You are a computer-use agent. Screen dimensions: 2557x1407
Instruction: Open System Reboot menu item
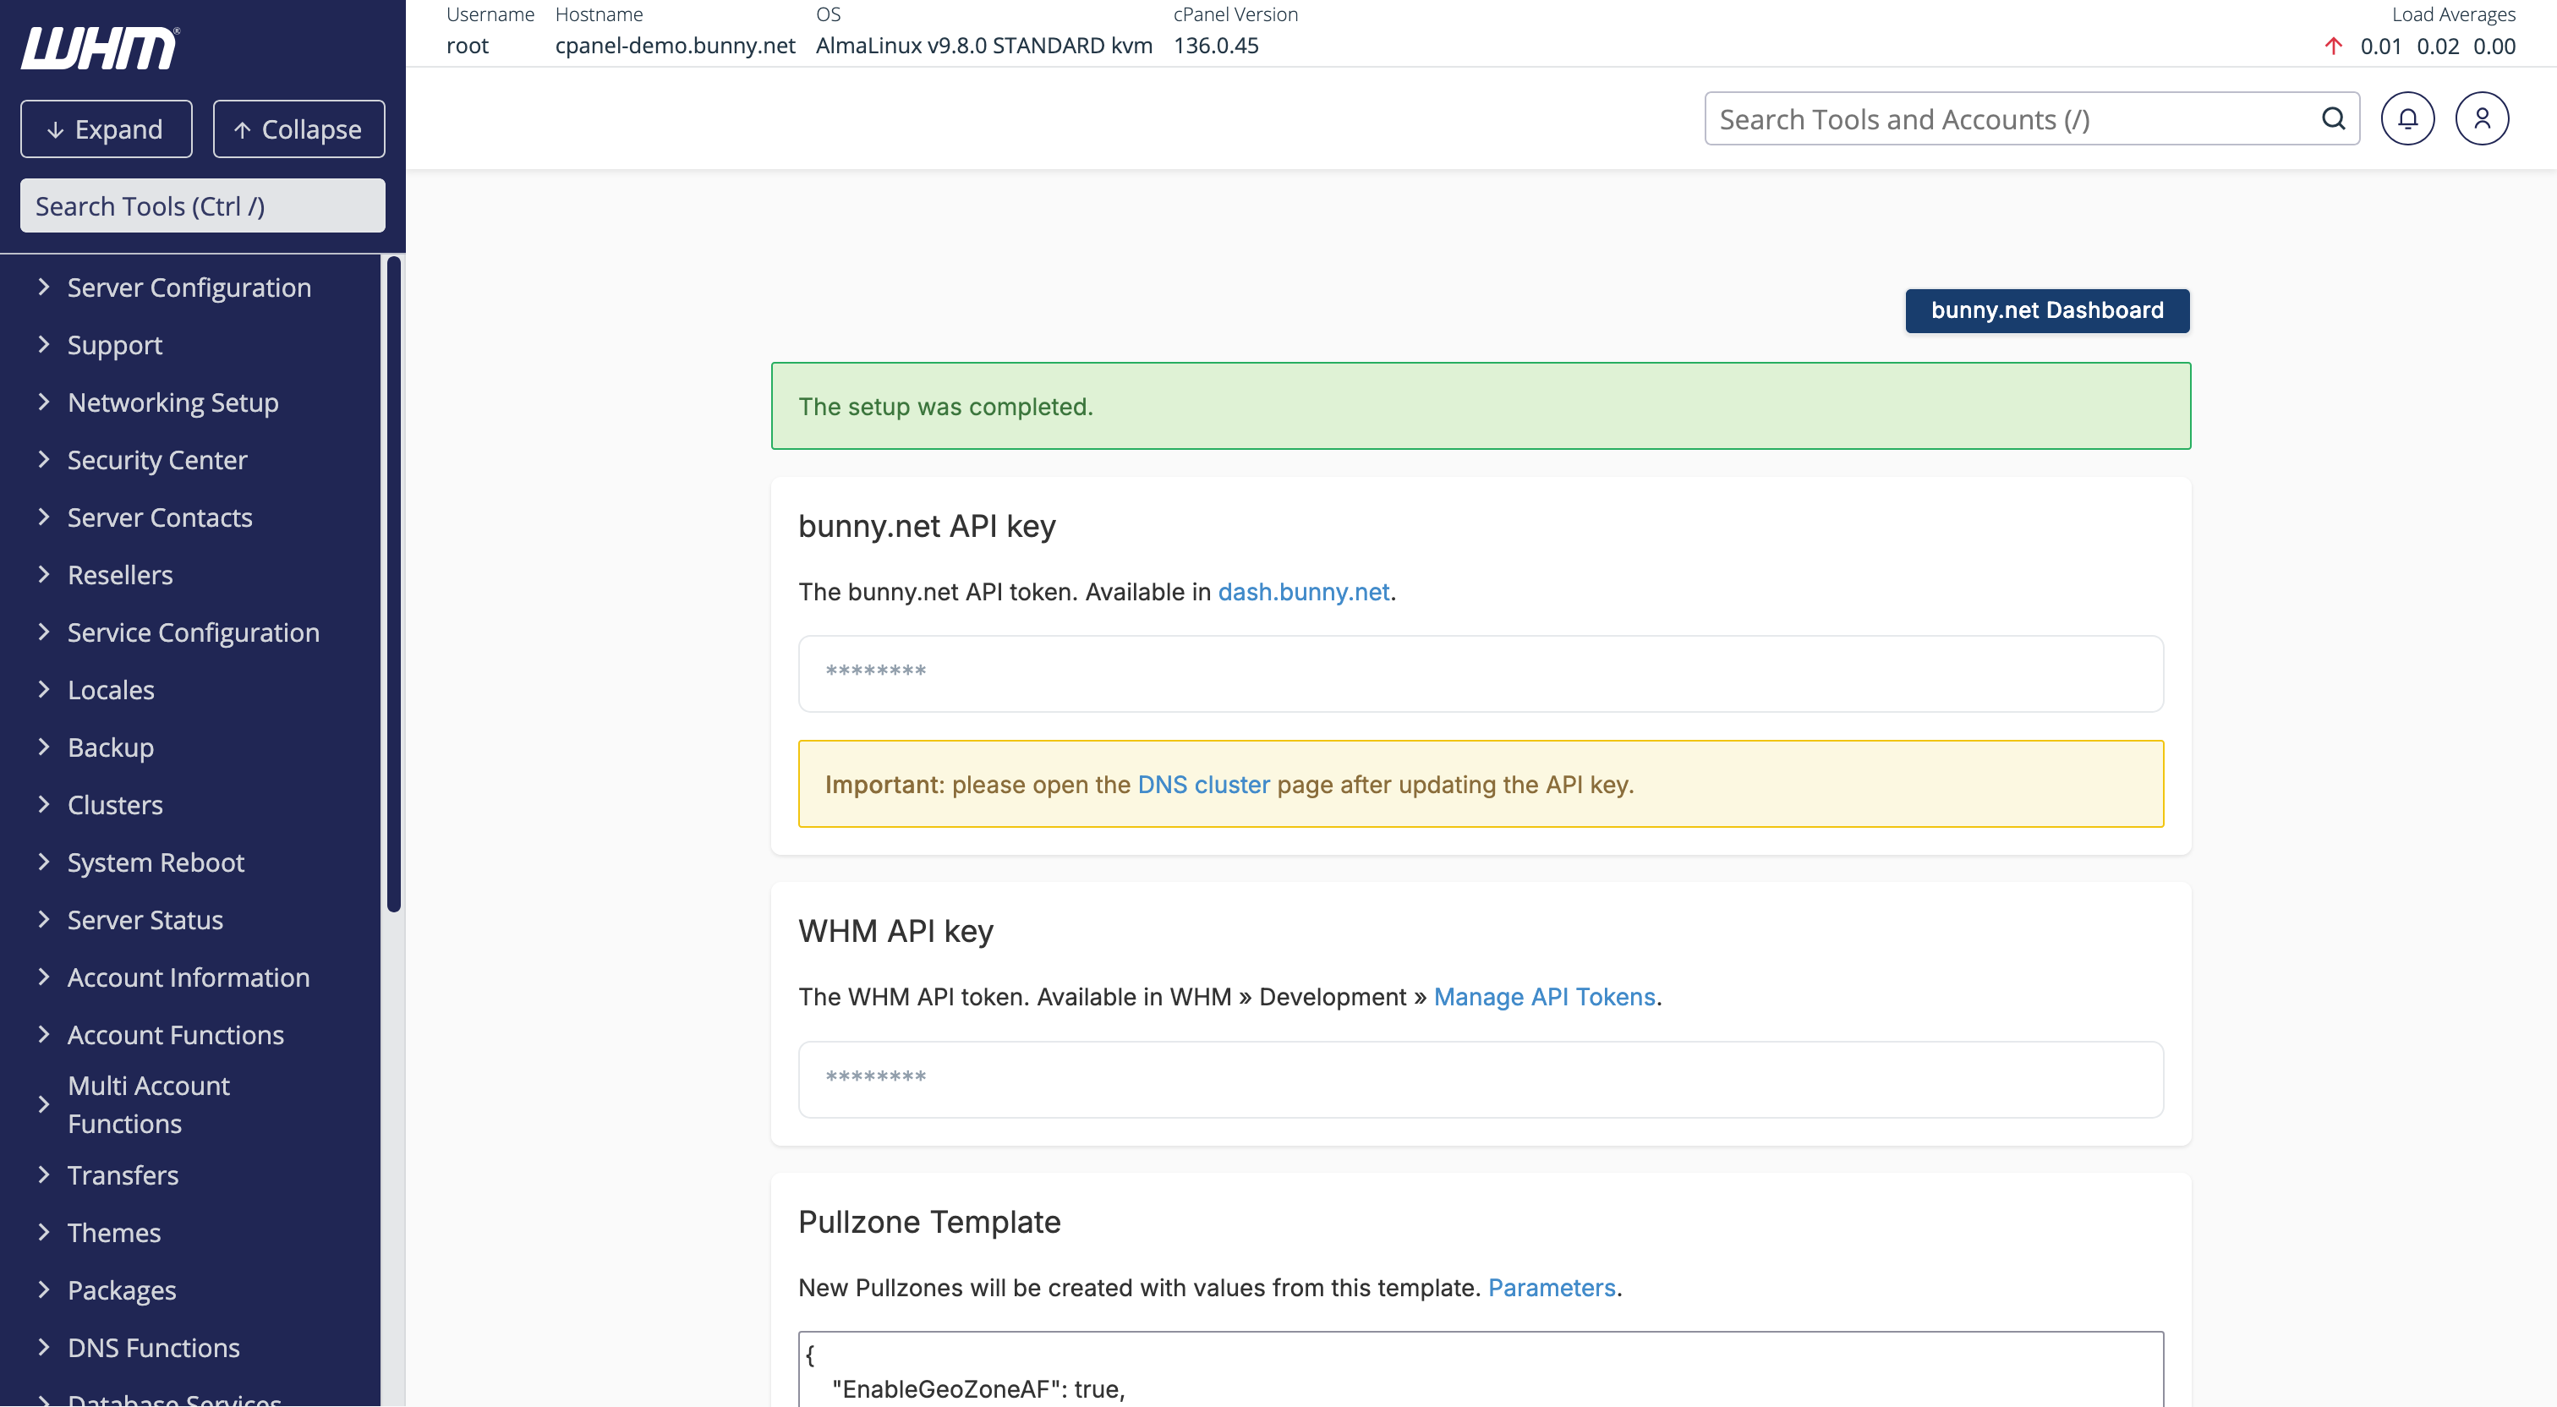coord(156,862)
